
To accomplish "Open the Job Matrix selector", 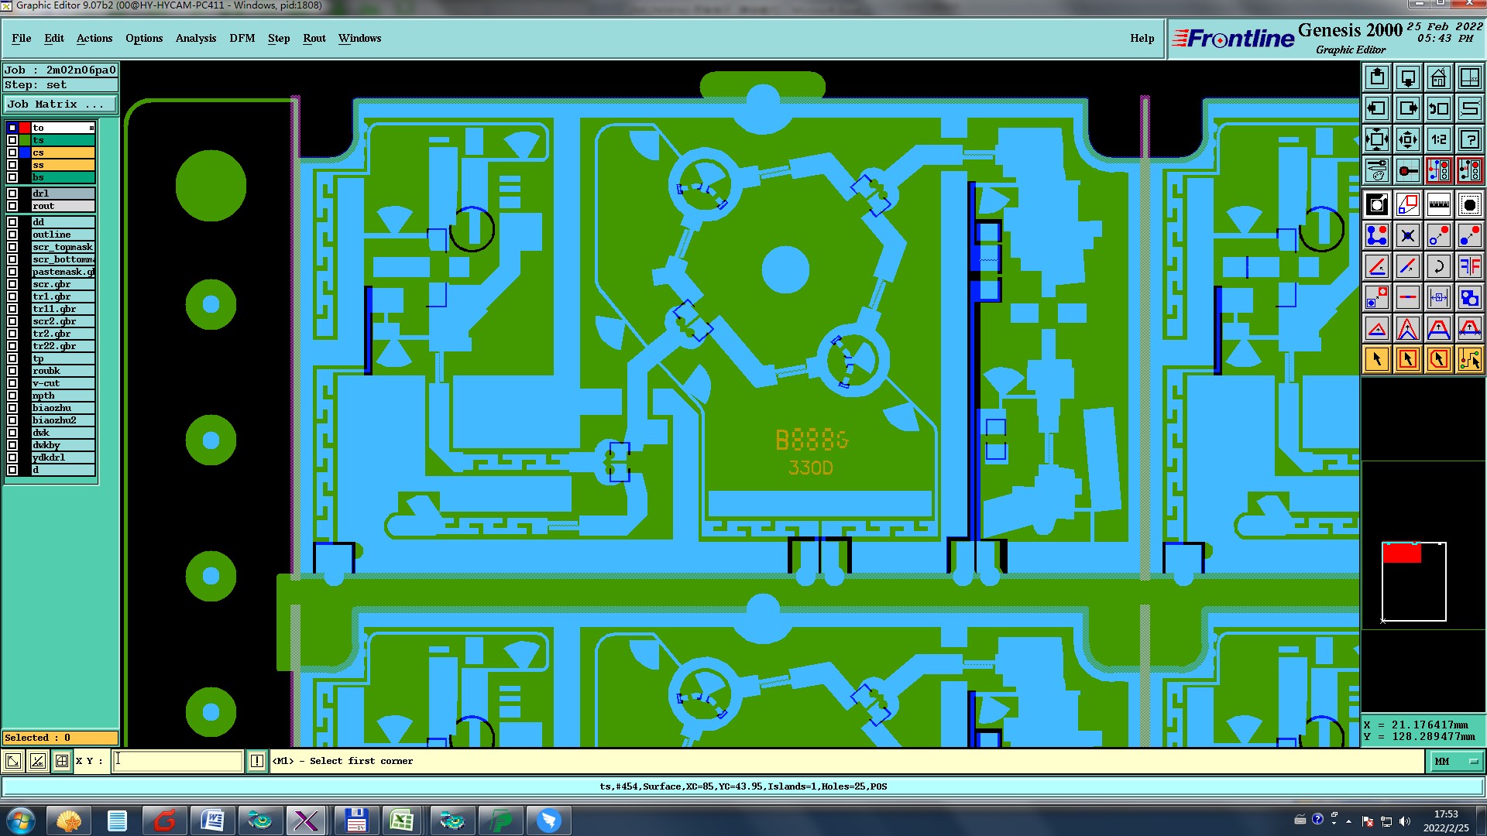I will [60, 104].
